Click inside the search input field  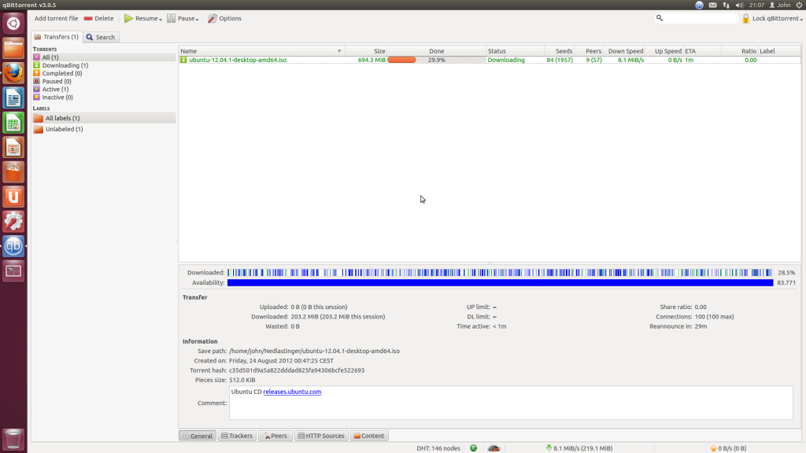pyautogui.click(x=698, y=17)
